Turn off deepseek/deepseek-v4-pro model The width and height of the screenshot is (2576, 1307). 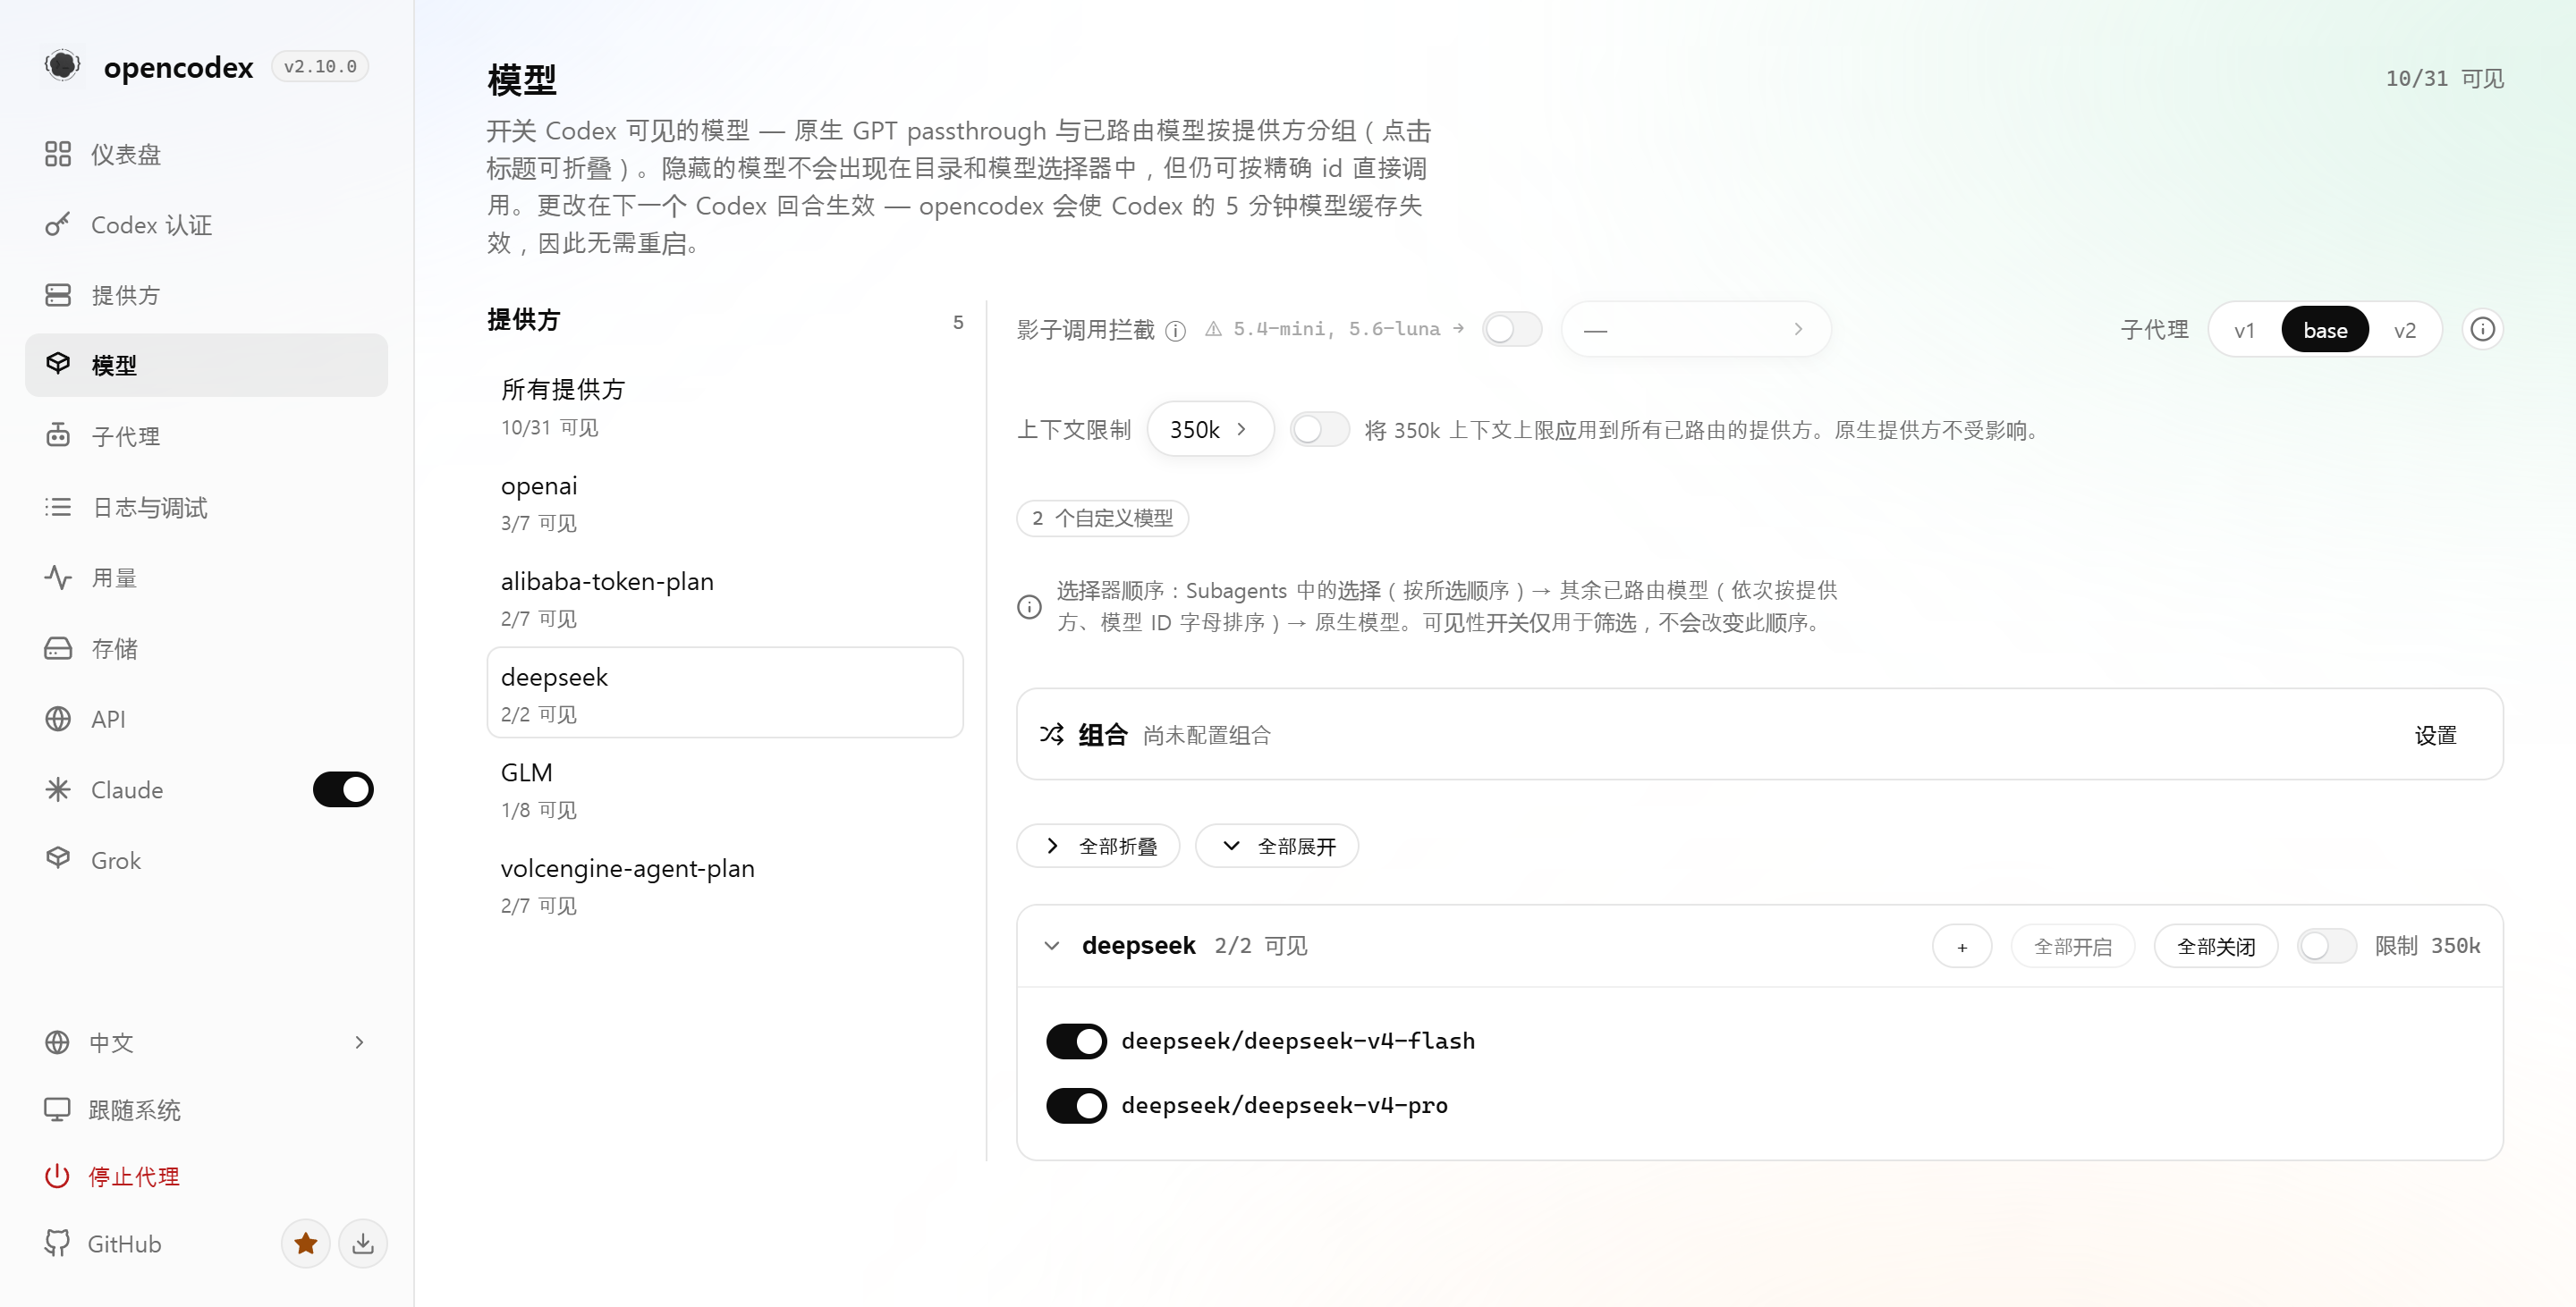(x=1076, y=1105)
